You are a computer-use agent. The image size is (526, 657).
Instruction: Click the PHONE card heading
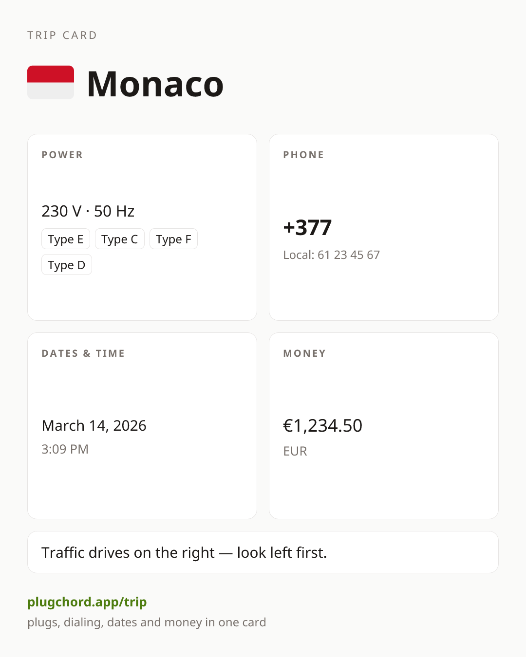[304, 155]
